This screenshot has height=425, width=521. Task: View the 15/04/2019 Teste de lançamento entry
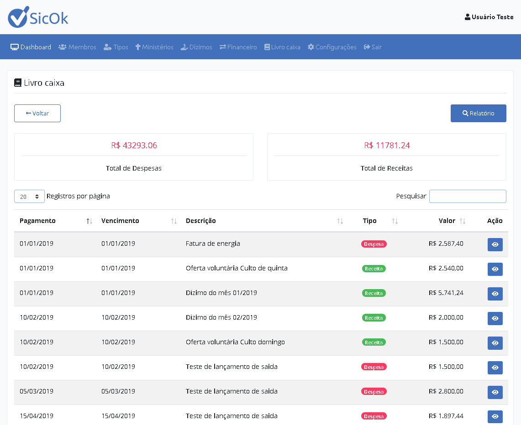pos(495,416)
